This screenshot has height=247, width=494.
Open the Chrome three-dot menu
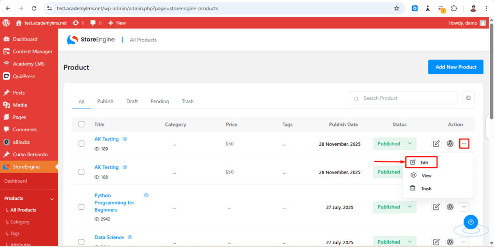click(486, 9)
